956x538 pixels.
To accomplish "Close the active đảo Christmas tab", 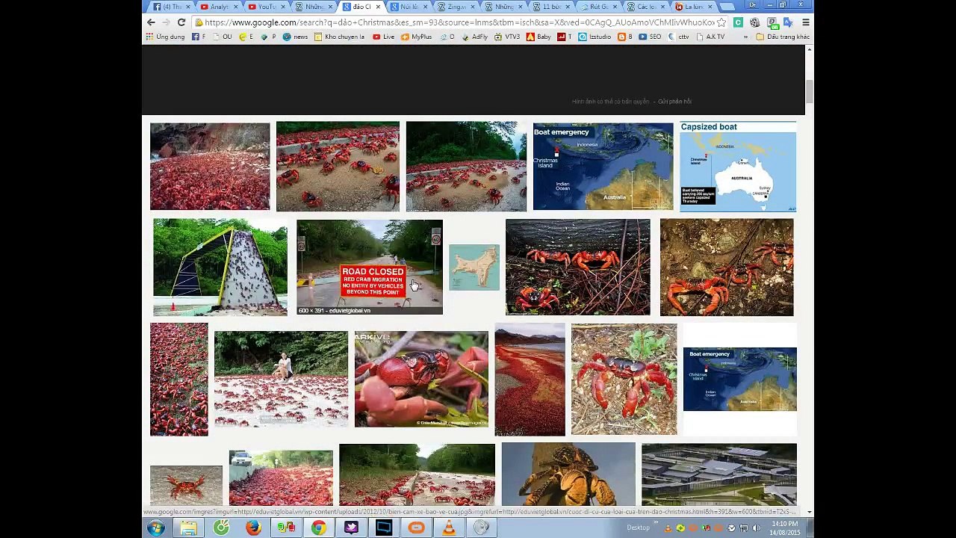I will [x=378, y=7].
